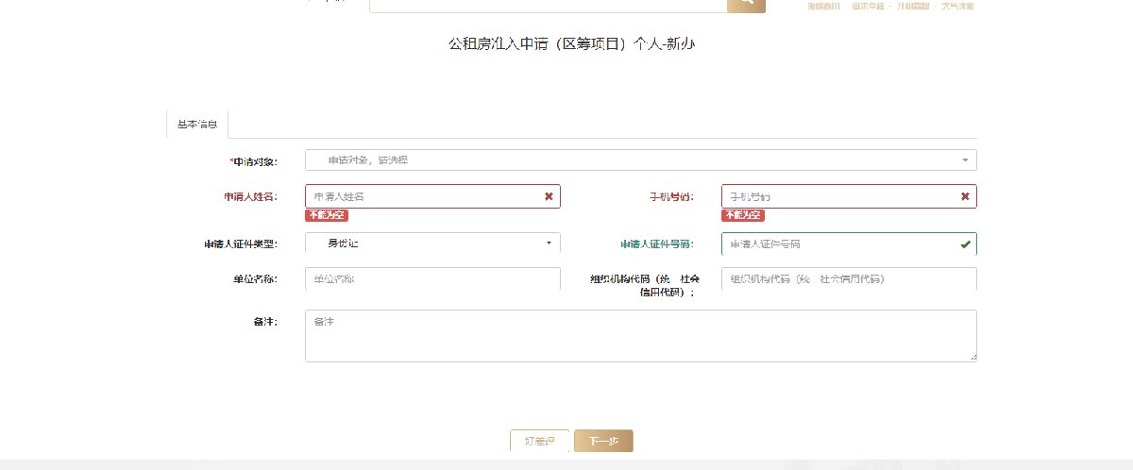Screen dimensions: 1133x470
Task: Open the 申请对象 dropdown
Action: pos(641,160)
